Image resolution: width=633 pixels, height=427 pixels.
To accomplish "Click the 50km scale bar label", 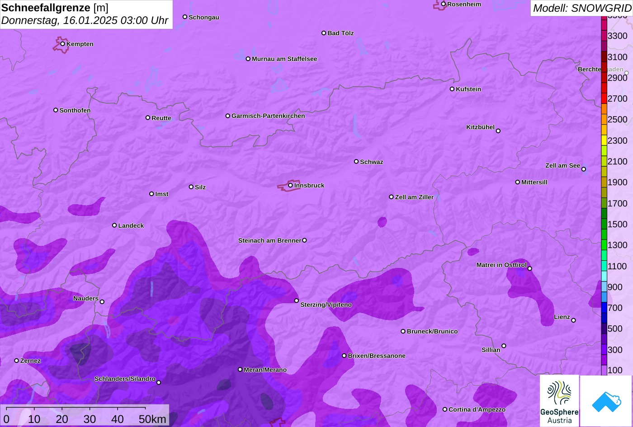I will (x=152, y=419).
